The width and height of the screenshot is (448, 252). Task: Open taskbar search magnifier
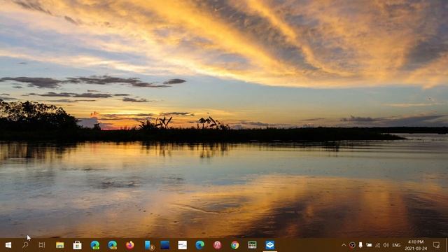click(x=25, y=245)
